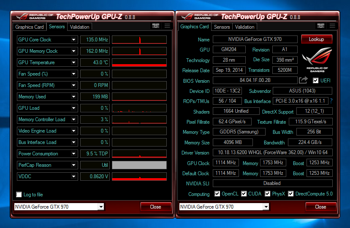Click the 1664 Unified Shaders value
The width and height of the screenshot is (350, 228).
coord(236,111)
